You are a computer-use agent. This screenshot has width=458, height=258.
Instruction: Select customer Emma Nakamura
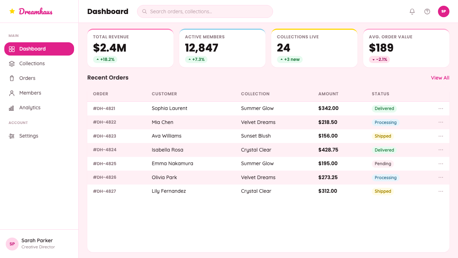[x=172, y=163]
